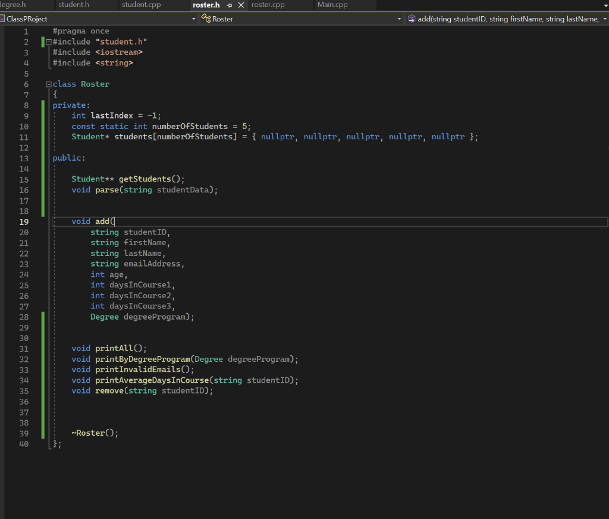Collapse the include directives region
Image resolution: width=609 pixels, height=519 pixels.
click(48, 40)
